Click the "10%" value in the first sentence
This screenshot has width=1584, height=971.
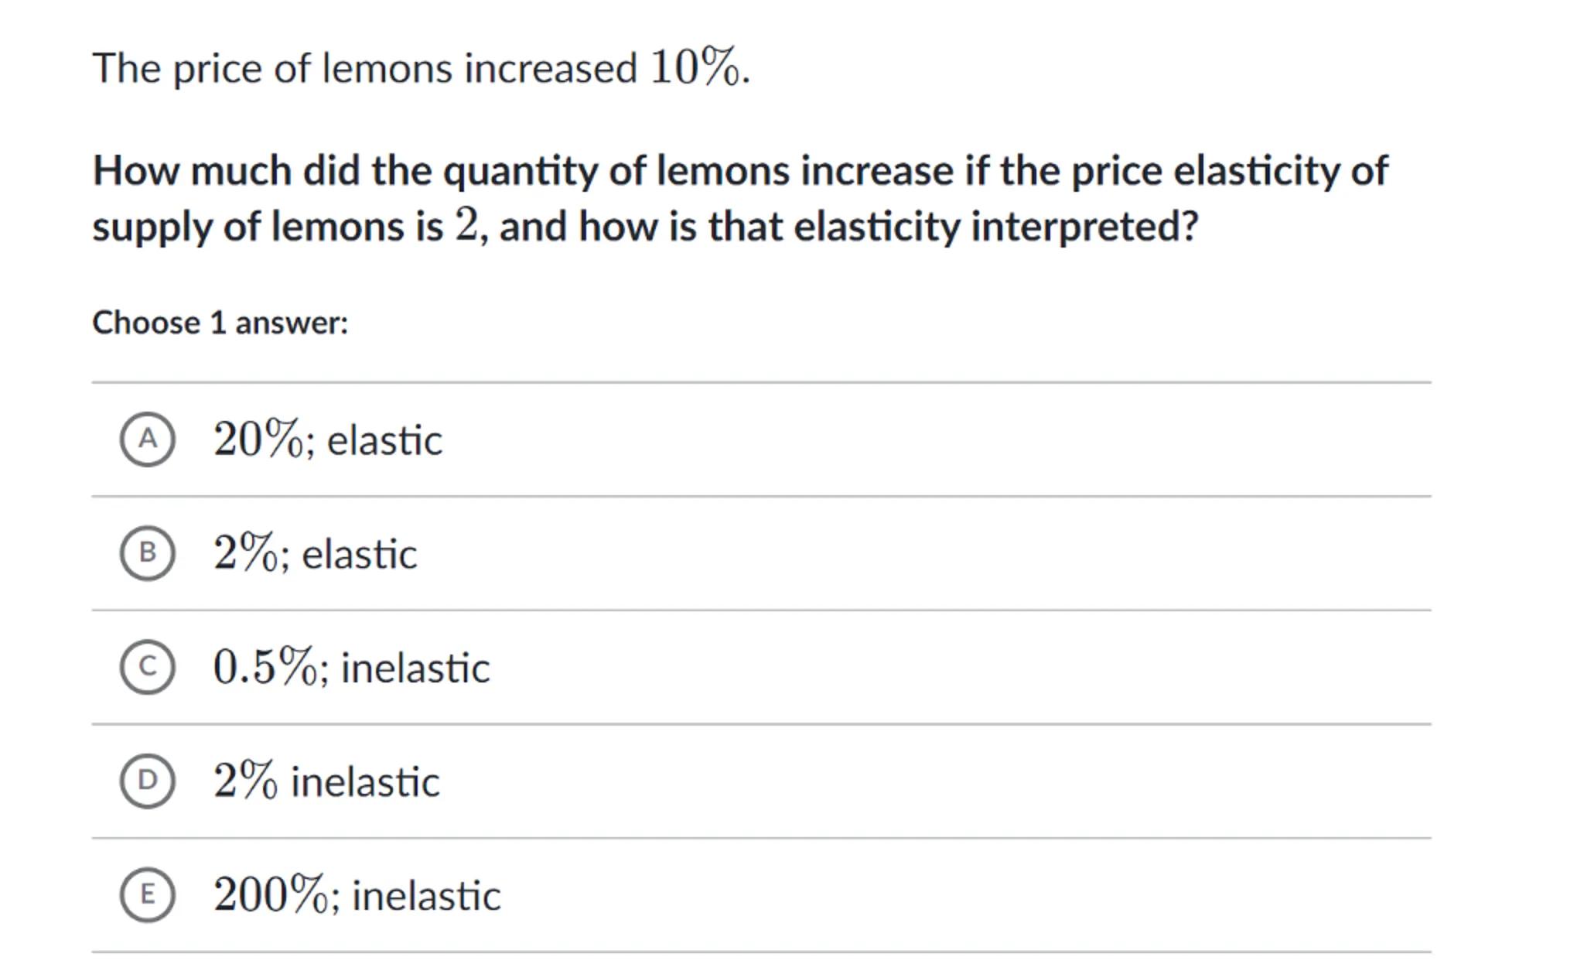695,68
